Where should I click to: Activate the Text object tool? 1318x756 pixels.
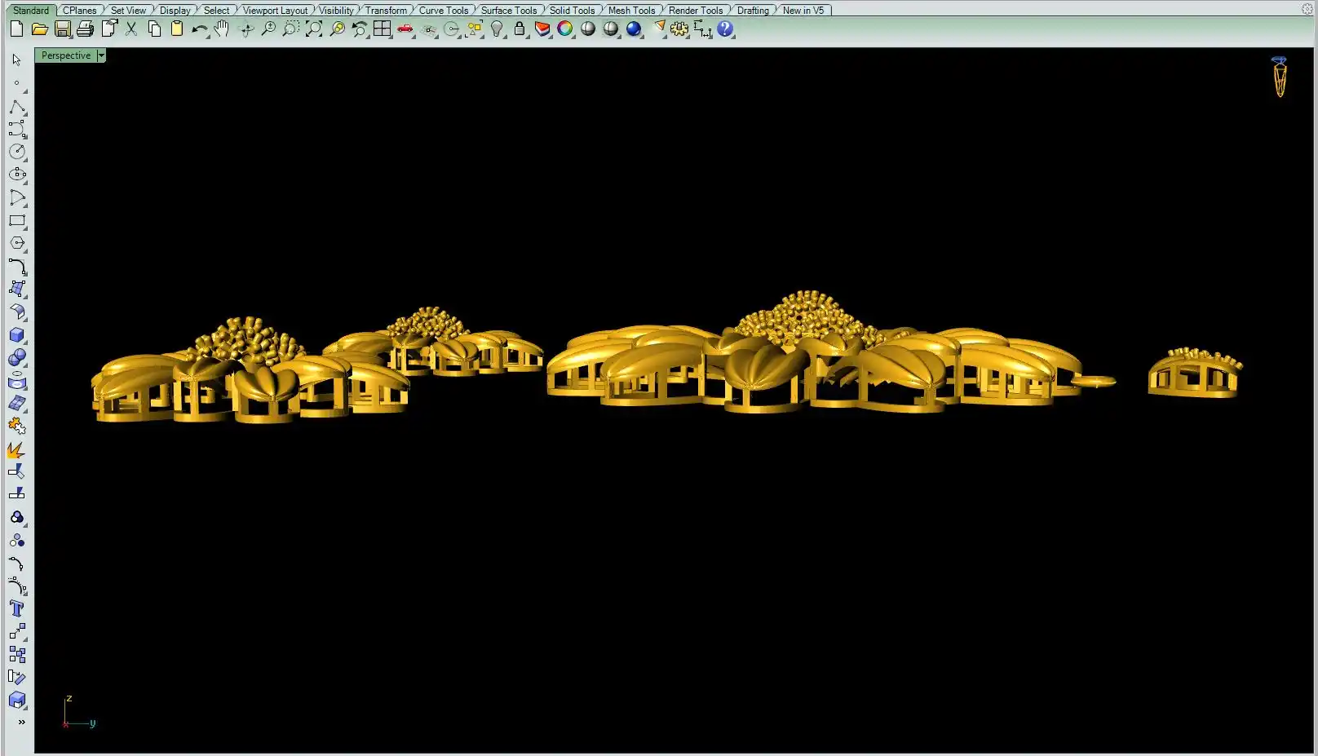(16, 608)
